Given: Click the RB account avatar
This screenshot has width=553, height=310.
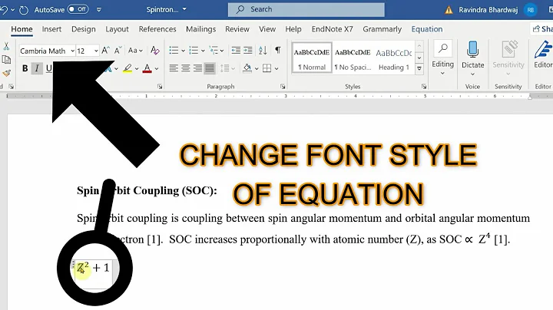Looking at the screenshot, I should pos(531,10).
